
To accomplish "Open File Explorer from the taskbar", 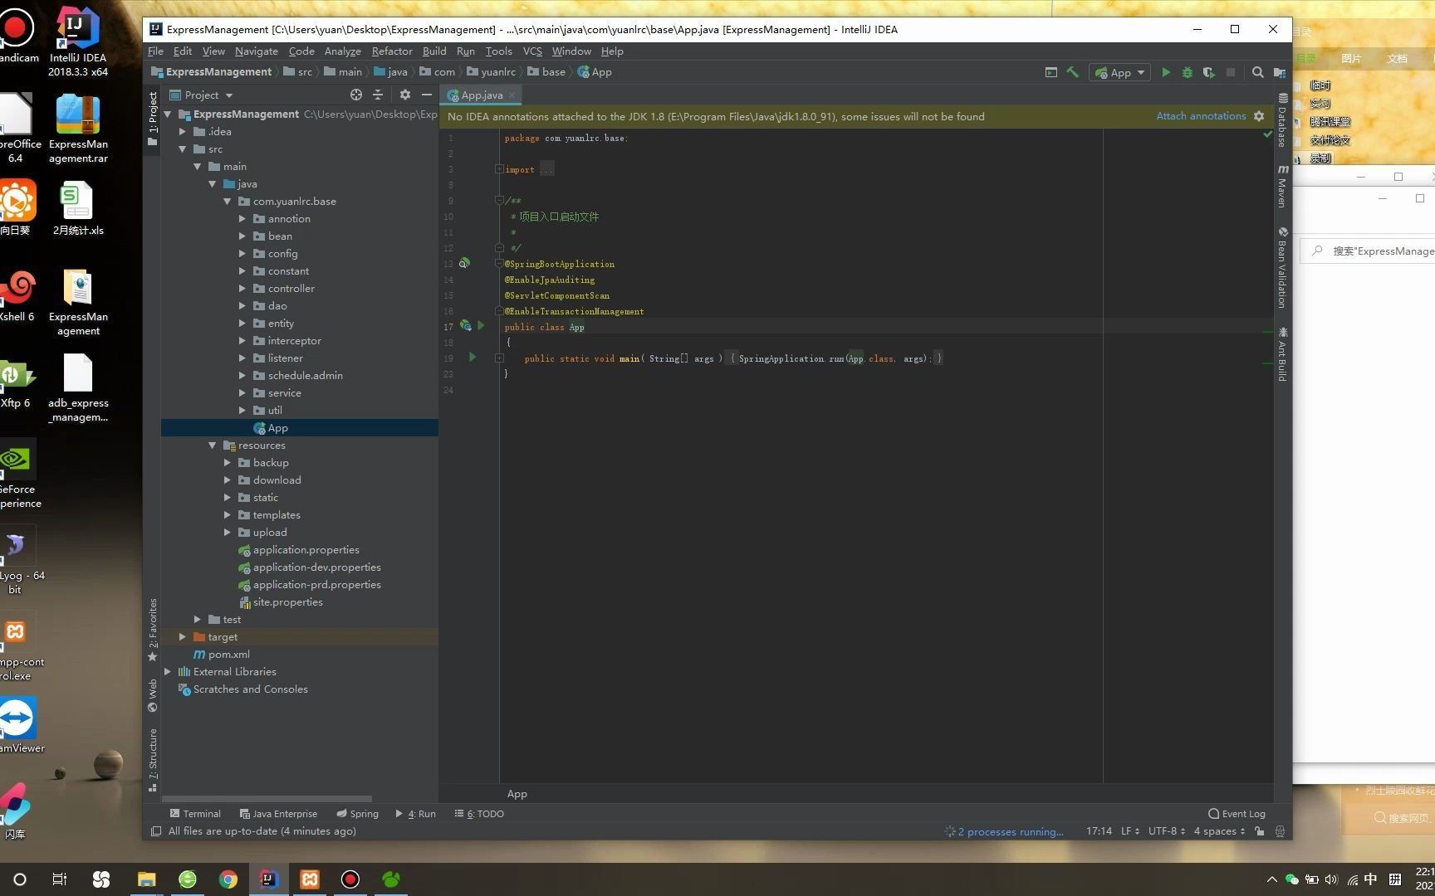I will coord(147,879).
